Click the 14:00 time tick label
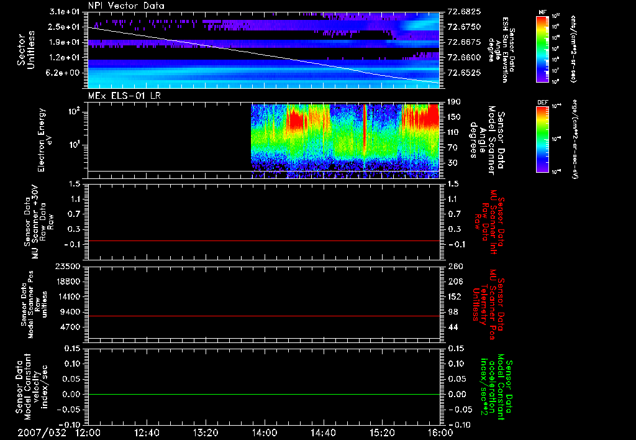 point(265,433)
